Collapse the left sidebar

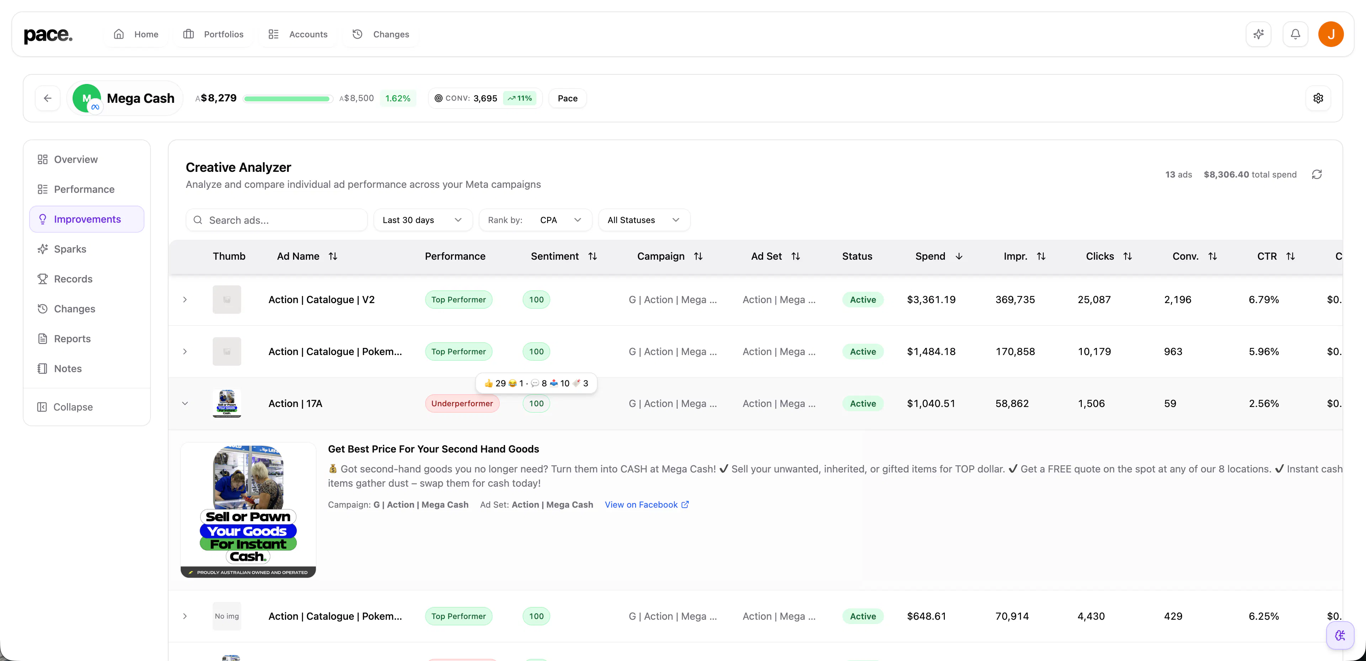(65, 407)
